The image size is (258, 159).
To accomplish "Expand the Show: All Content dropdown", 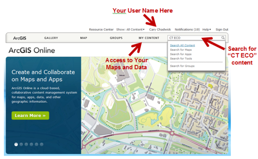I will (130, 30).
